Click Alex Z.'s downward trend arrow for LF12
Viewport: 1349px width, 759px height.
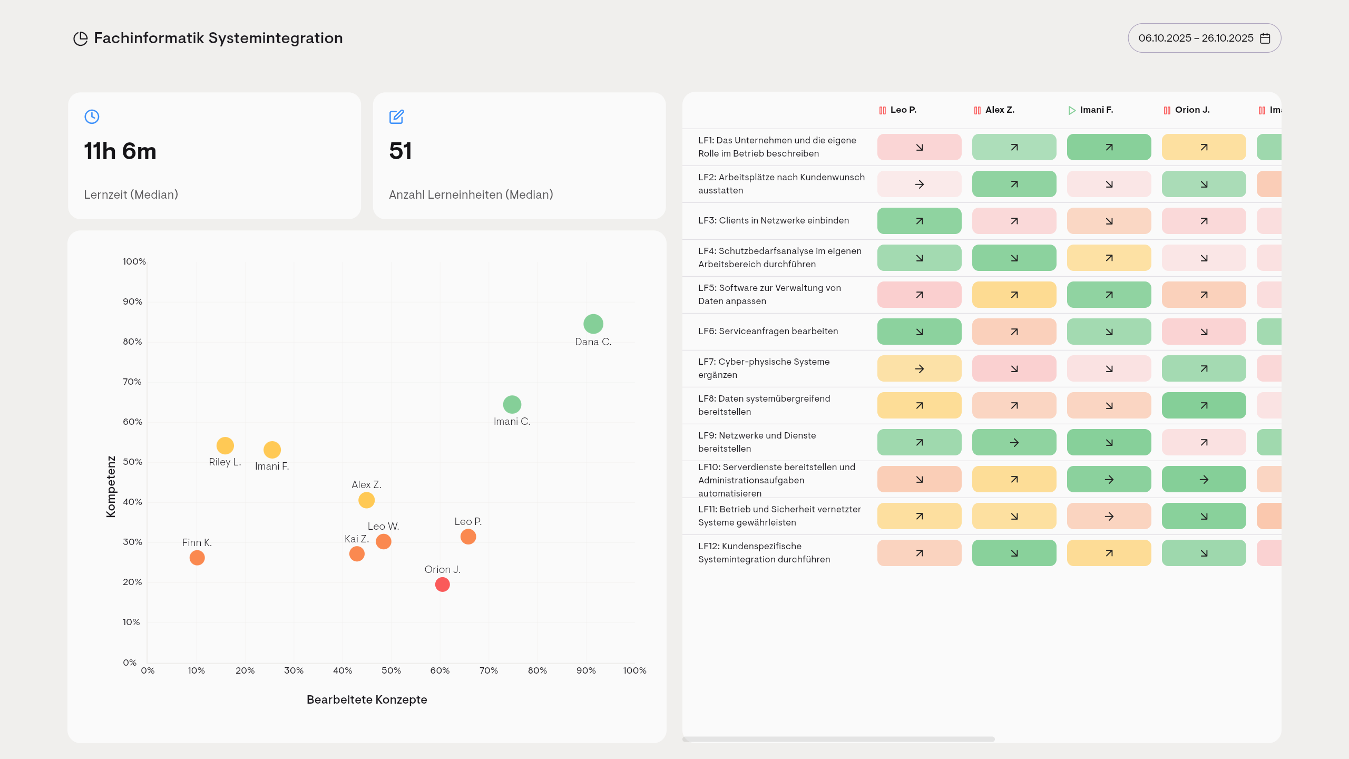coord(1014,553)
